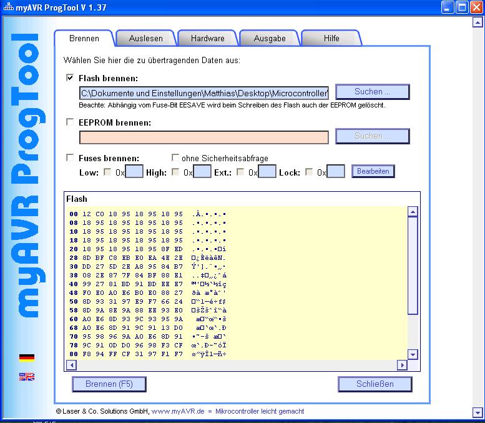Click main window scroll down arrow
The width and height of the screenshot is (485, 423).
point(478,412)
